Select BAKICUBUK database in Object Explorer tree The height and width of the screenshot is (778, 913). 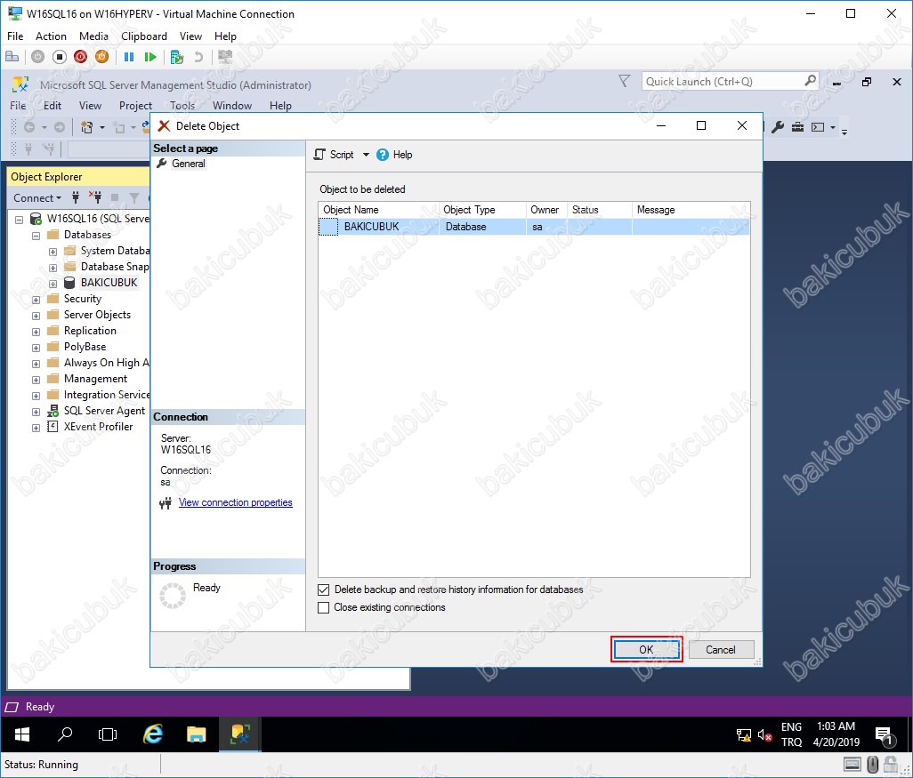coord(109,282)
